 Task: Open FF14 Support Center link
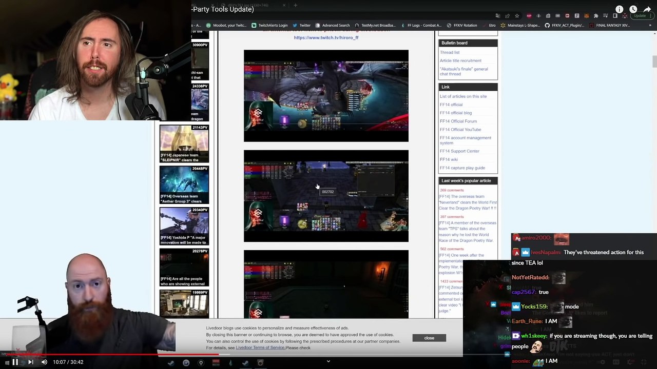click(459, 151)
